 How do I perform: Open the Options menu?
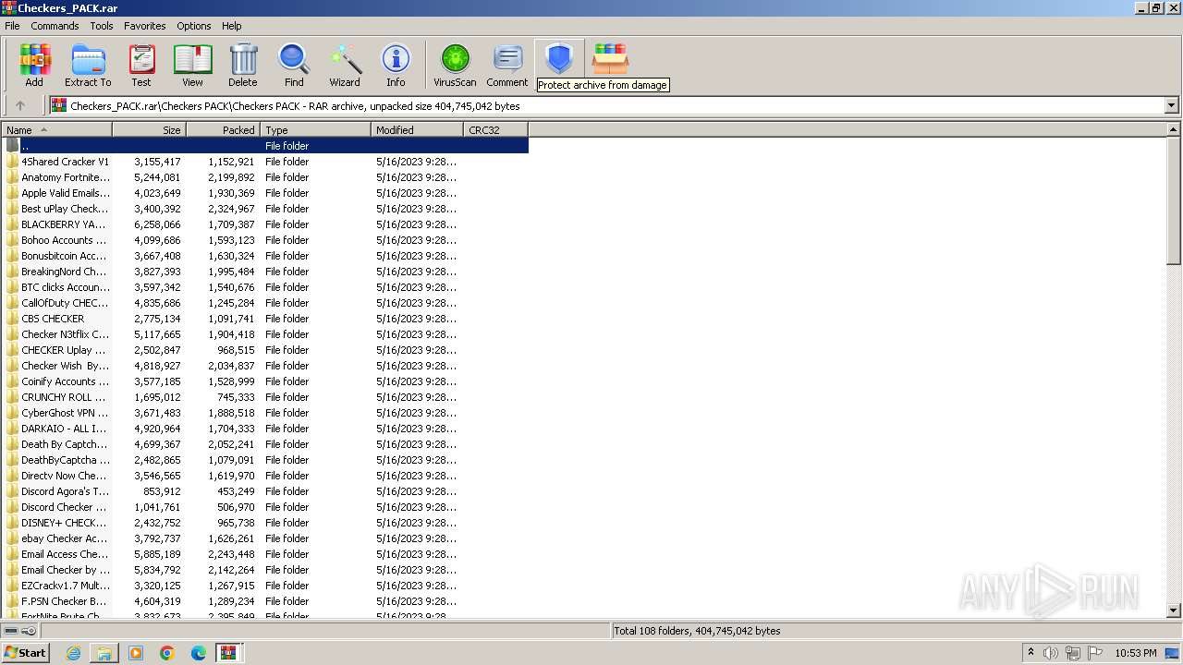pyautogui.click(x=194, y=26)
